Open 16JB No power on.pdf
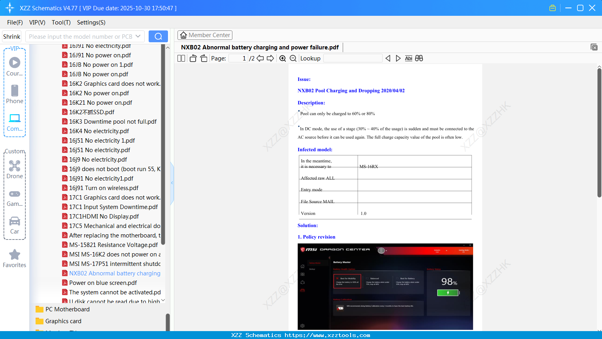602x339 pixels. click(x=95, y=74)
